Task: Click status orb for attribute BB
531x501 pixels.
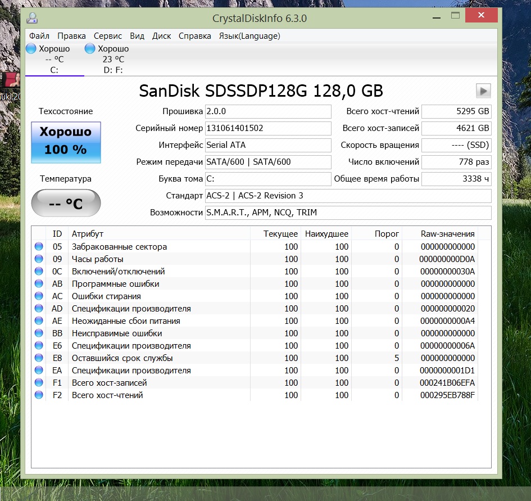Action: 39,333
